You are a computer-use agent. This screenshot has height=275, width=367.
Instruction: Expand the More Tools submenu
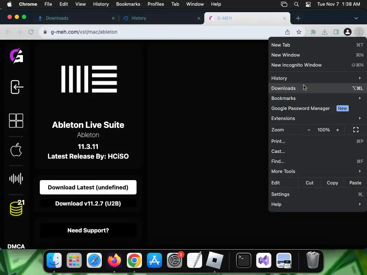318,172
